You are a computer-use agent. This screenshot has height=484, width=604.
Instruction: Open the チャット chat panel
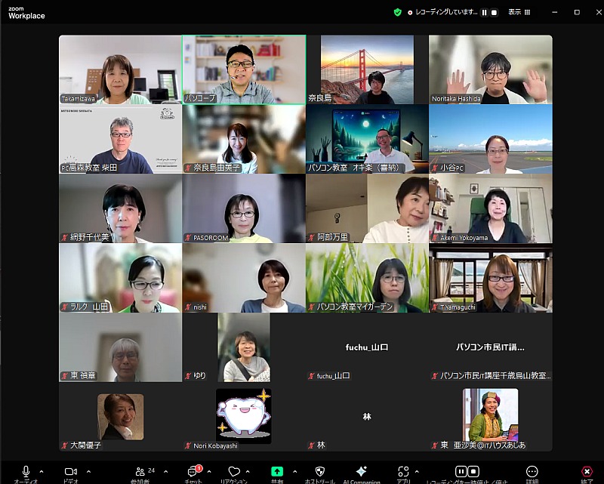(x=193, y=472)
